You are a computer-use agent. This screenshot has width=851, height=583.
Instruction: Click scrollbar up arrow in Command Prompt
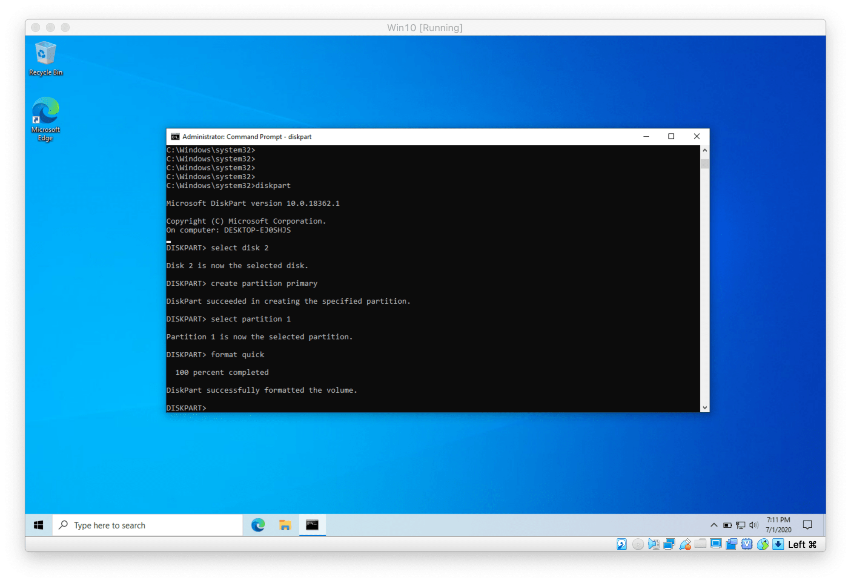tap(705, 150)
